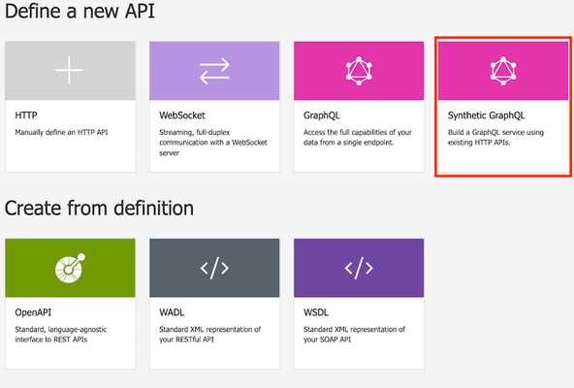Viewport: 574px width, 388px height.
Task: Open the WADL card title
Action: (x=172, y=312)
